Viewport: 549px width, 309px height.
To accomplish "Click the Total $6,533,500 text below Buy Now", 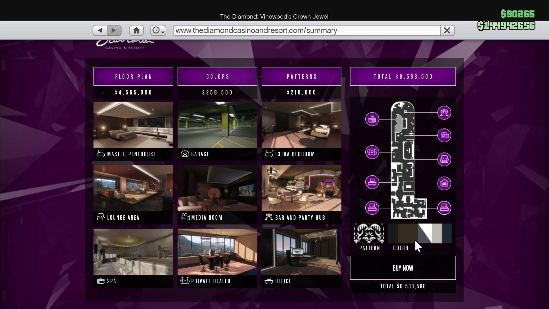I will tap(403, 286).
